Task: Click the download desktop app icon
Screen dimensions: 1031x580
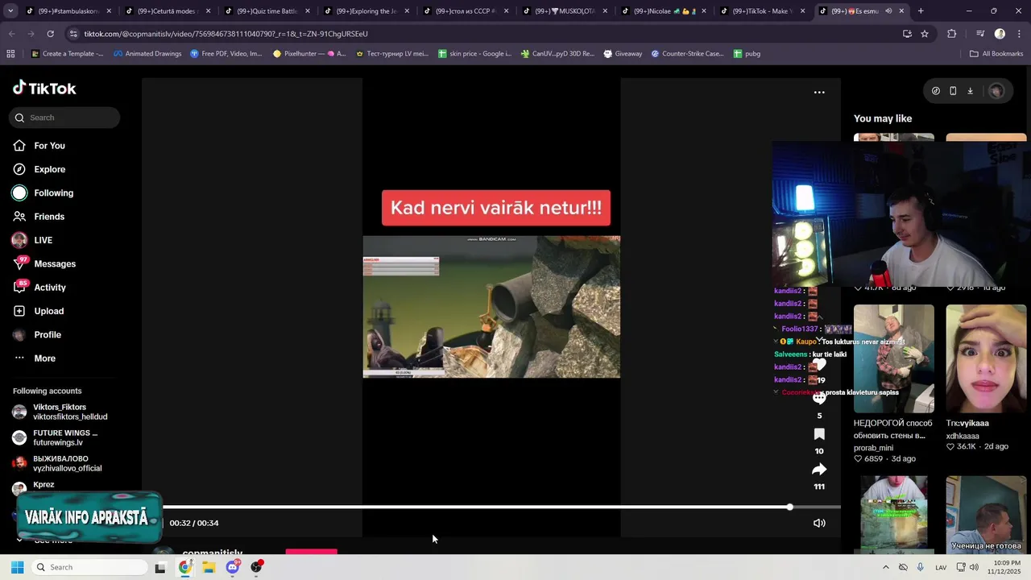Action: coord(970,91)
